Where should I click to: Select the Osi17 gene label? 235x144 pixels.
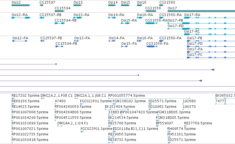click(172, 8)
